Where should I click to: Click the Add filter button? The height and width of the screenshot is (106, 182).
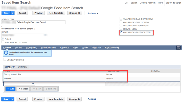point(11,89)
